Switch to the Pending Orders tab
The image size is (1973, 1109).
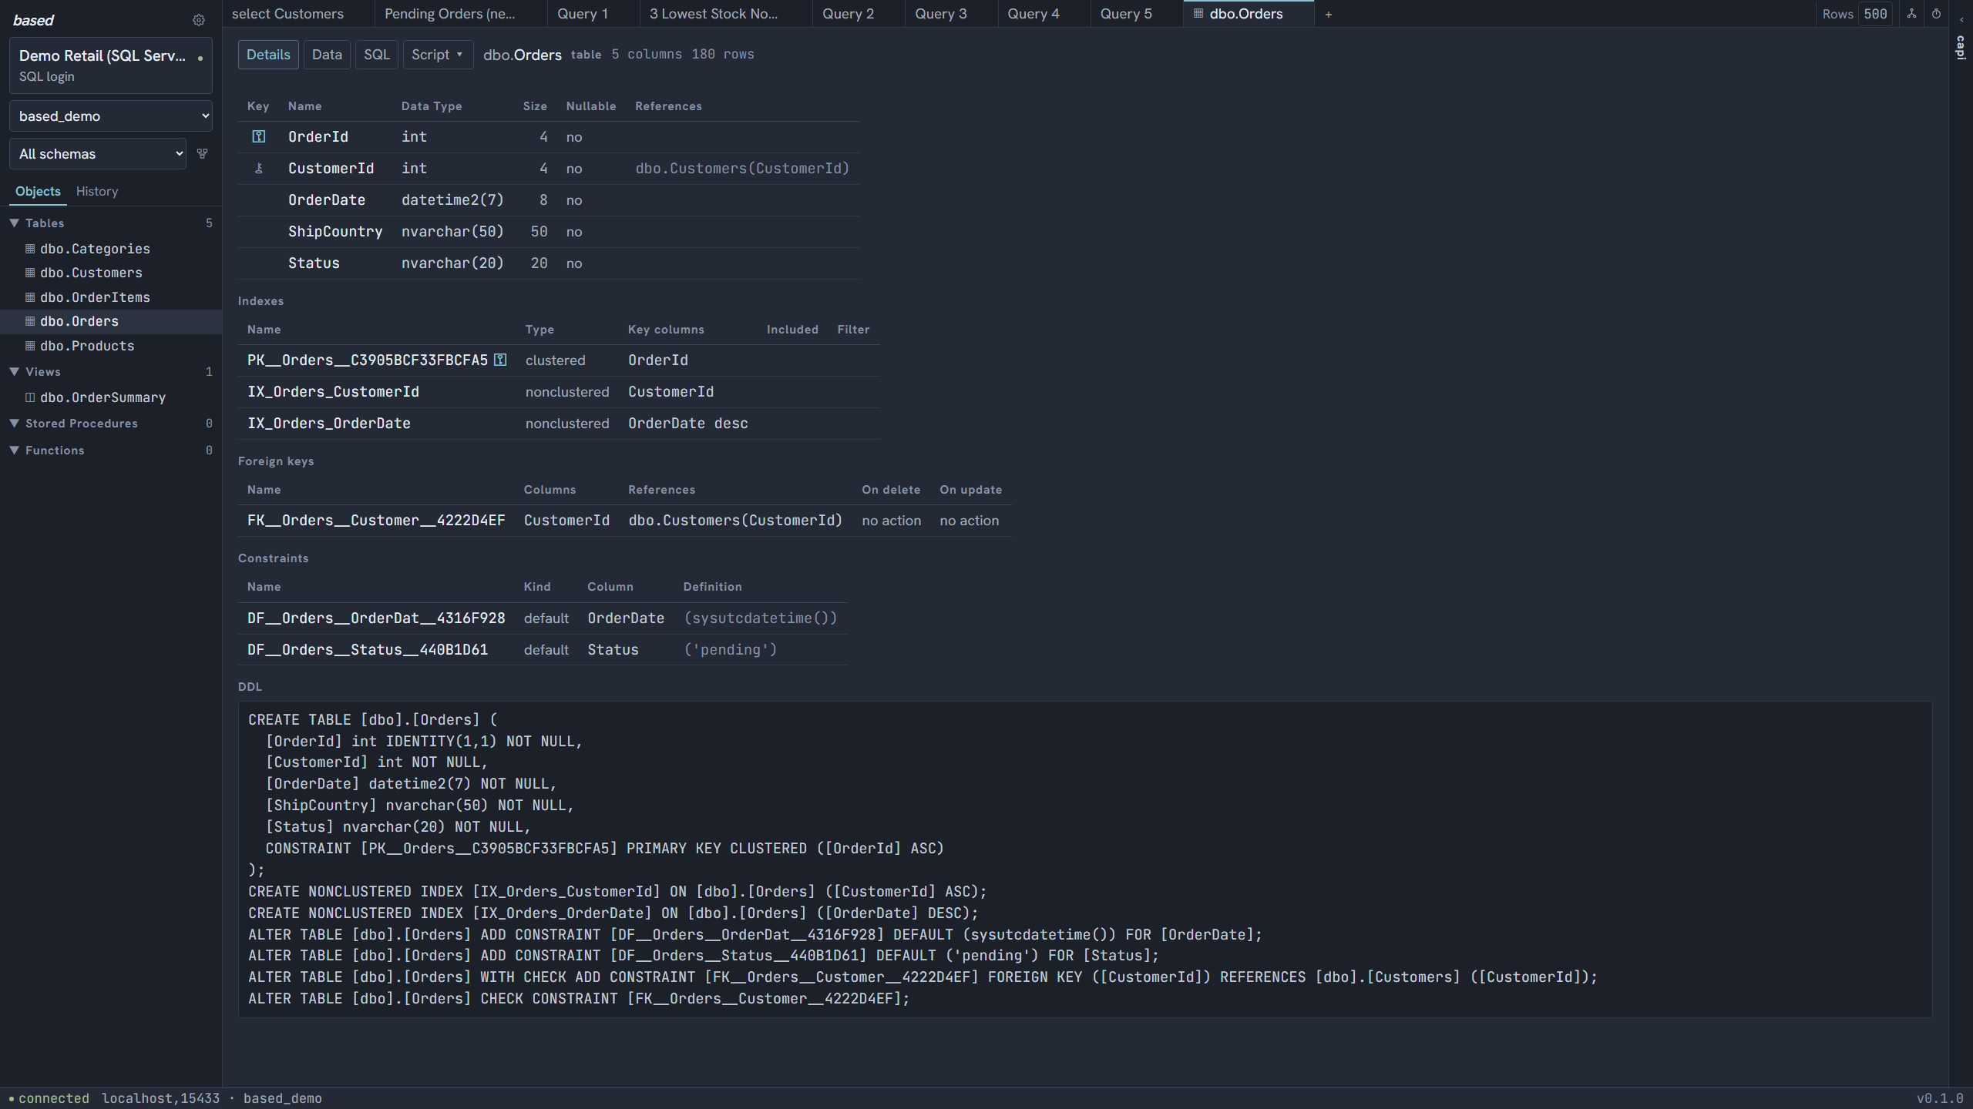point(461,14)
